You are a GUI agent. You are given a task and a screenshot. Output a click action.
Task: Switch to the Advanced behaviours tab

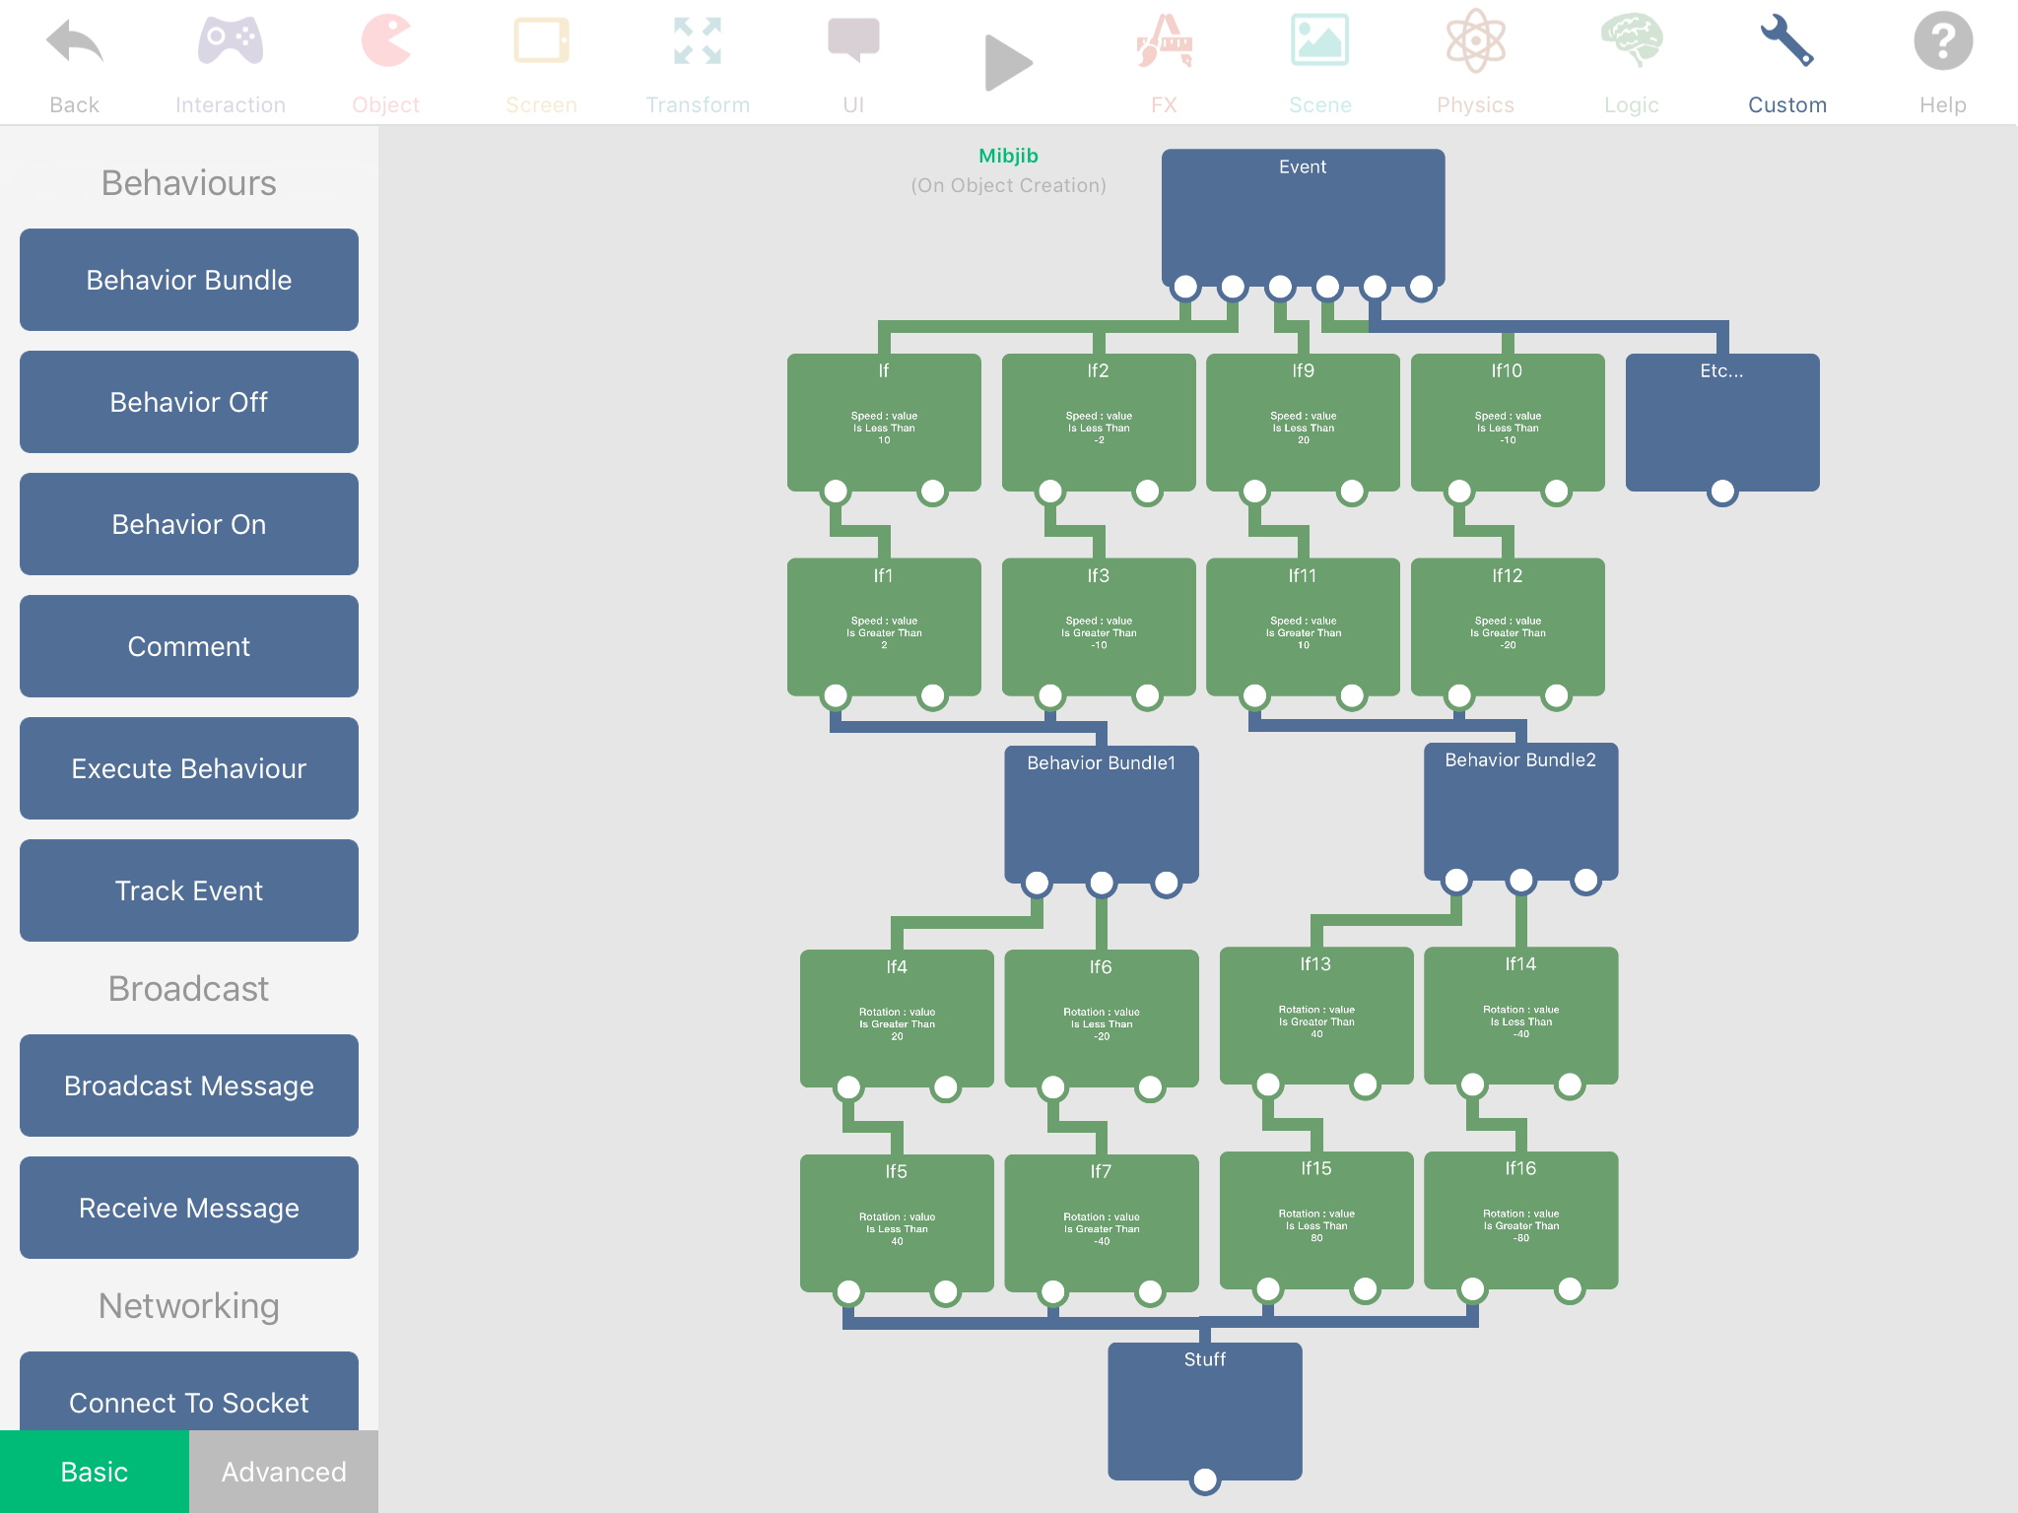click(x=284, y=1472)
